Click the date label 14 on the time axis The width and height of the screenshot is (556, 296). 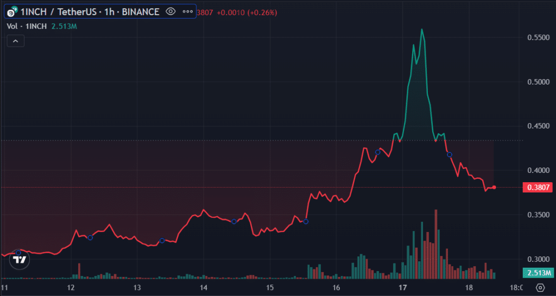click(x=204, y=287)
